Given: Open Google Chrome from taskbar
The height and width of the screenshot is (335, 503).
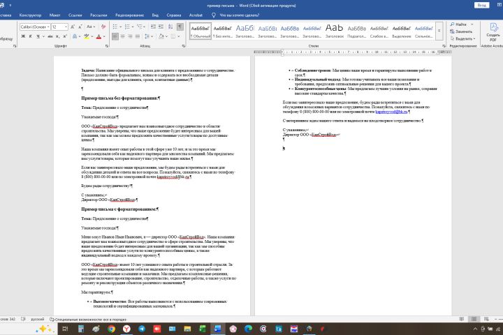Looking at the screenshot, I should (x=111, y=329).
